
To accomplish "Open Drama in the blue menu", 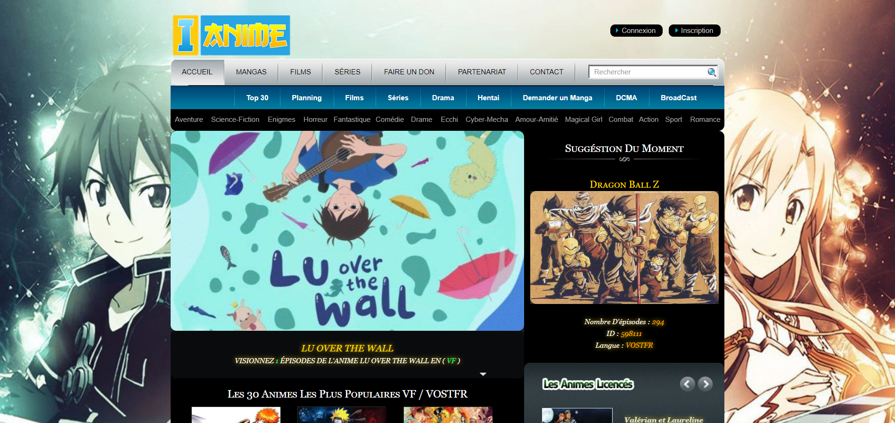I will coord(443,98).
